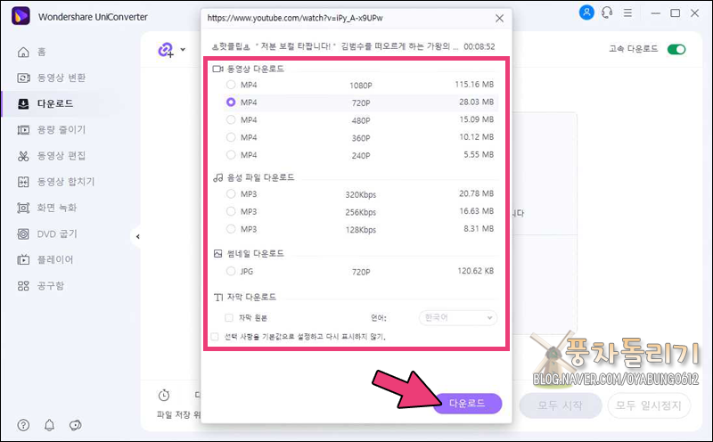The height and width of the screenshot is (442, 713).
Task: Click the schedule clock icon
Action: tap(164, 395)
